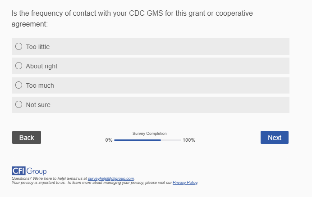Choose the "About right" radio circle
The width and height of the screenshot is (312, 197).
tap(19, 66)
